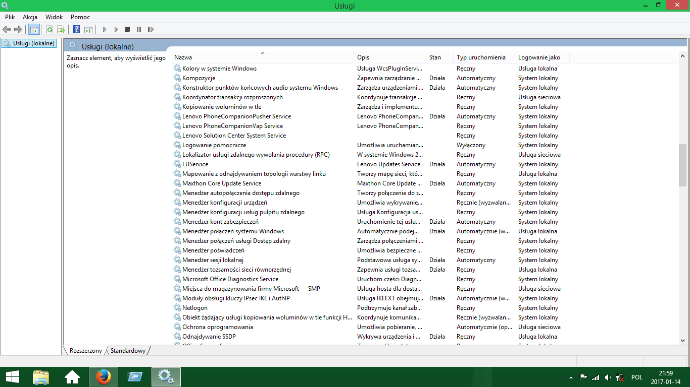
Task: Select Konstruktor punktów końcowych audio systemu Windows
Action: tap(260, 88)
